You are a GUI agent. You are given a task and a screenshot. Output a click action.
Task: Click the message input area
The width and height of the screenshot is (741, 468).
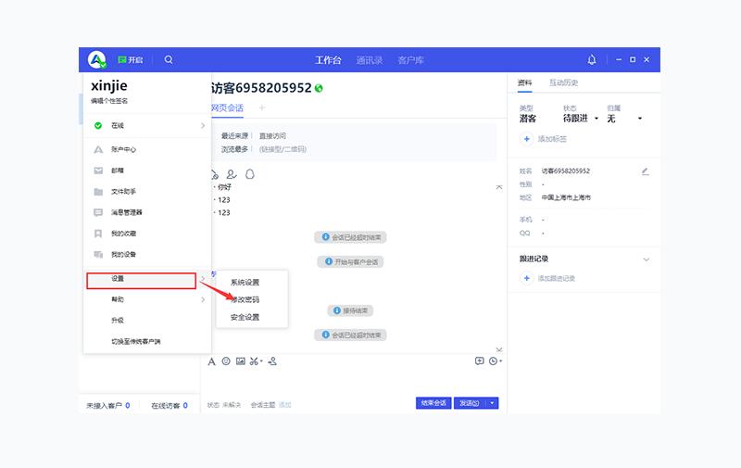click(x=354, y=382)
